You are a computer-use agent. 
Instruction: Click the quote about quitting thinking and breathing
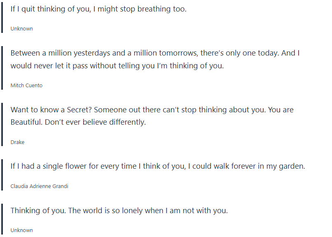(x=98, y=9)
